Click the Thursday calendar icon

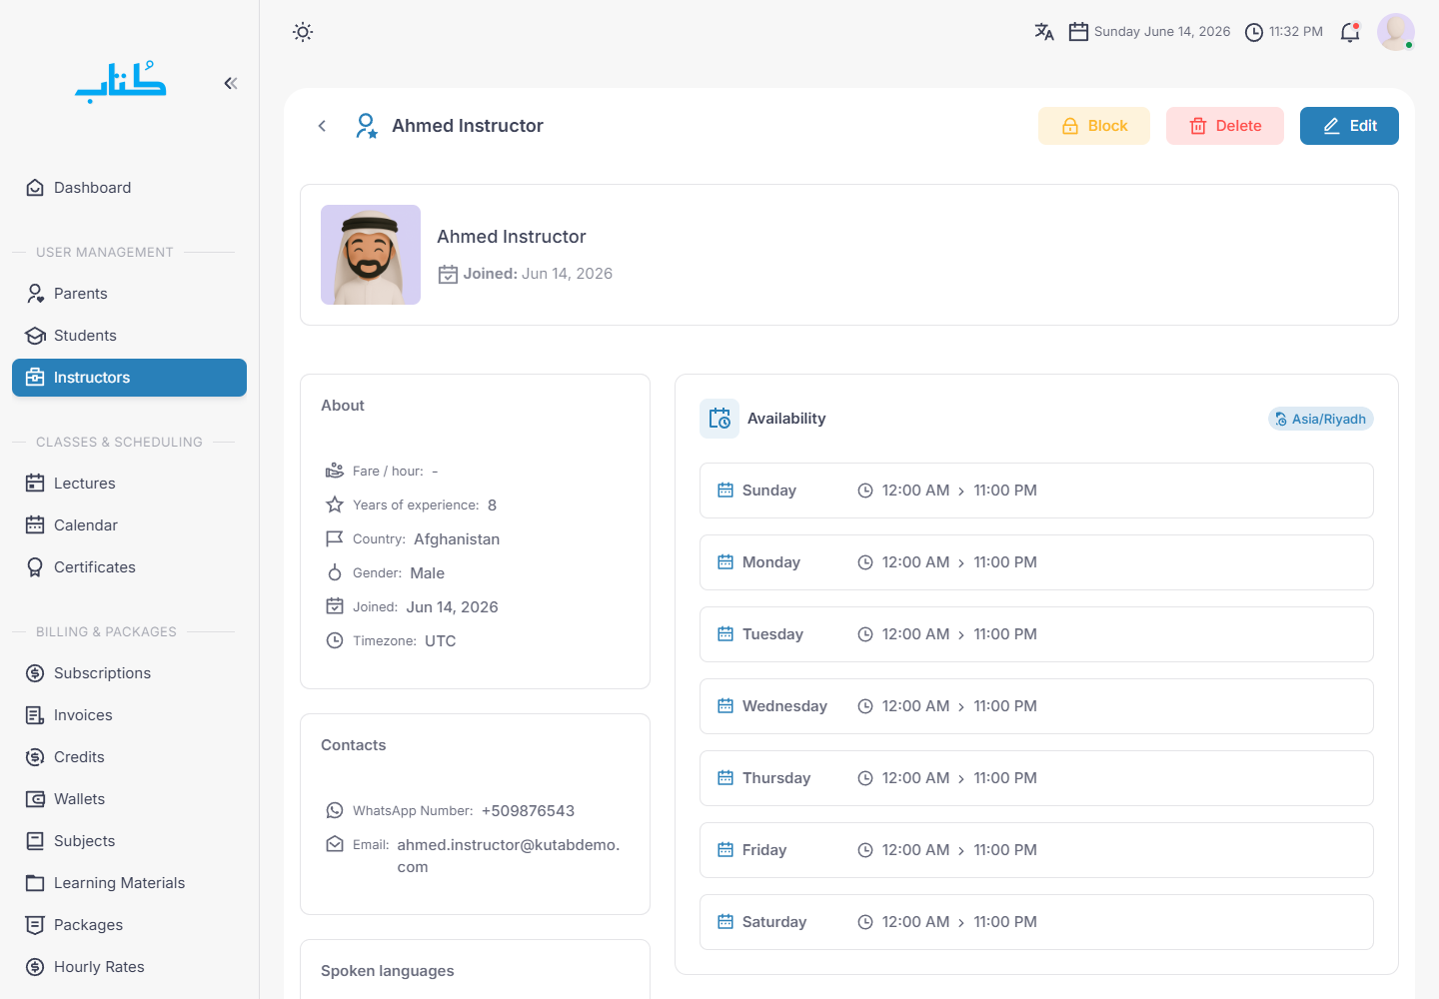tap(725, 778)
